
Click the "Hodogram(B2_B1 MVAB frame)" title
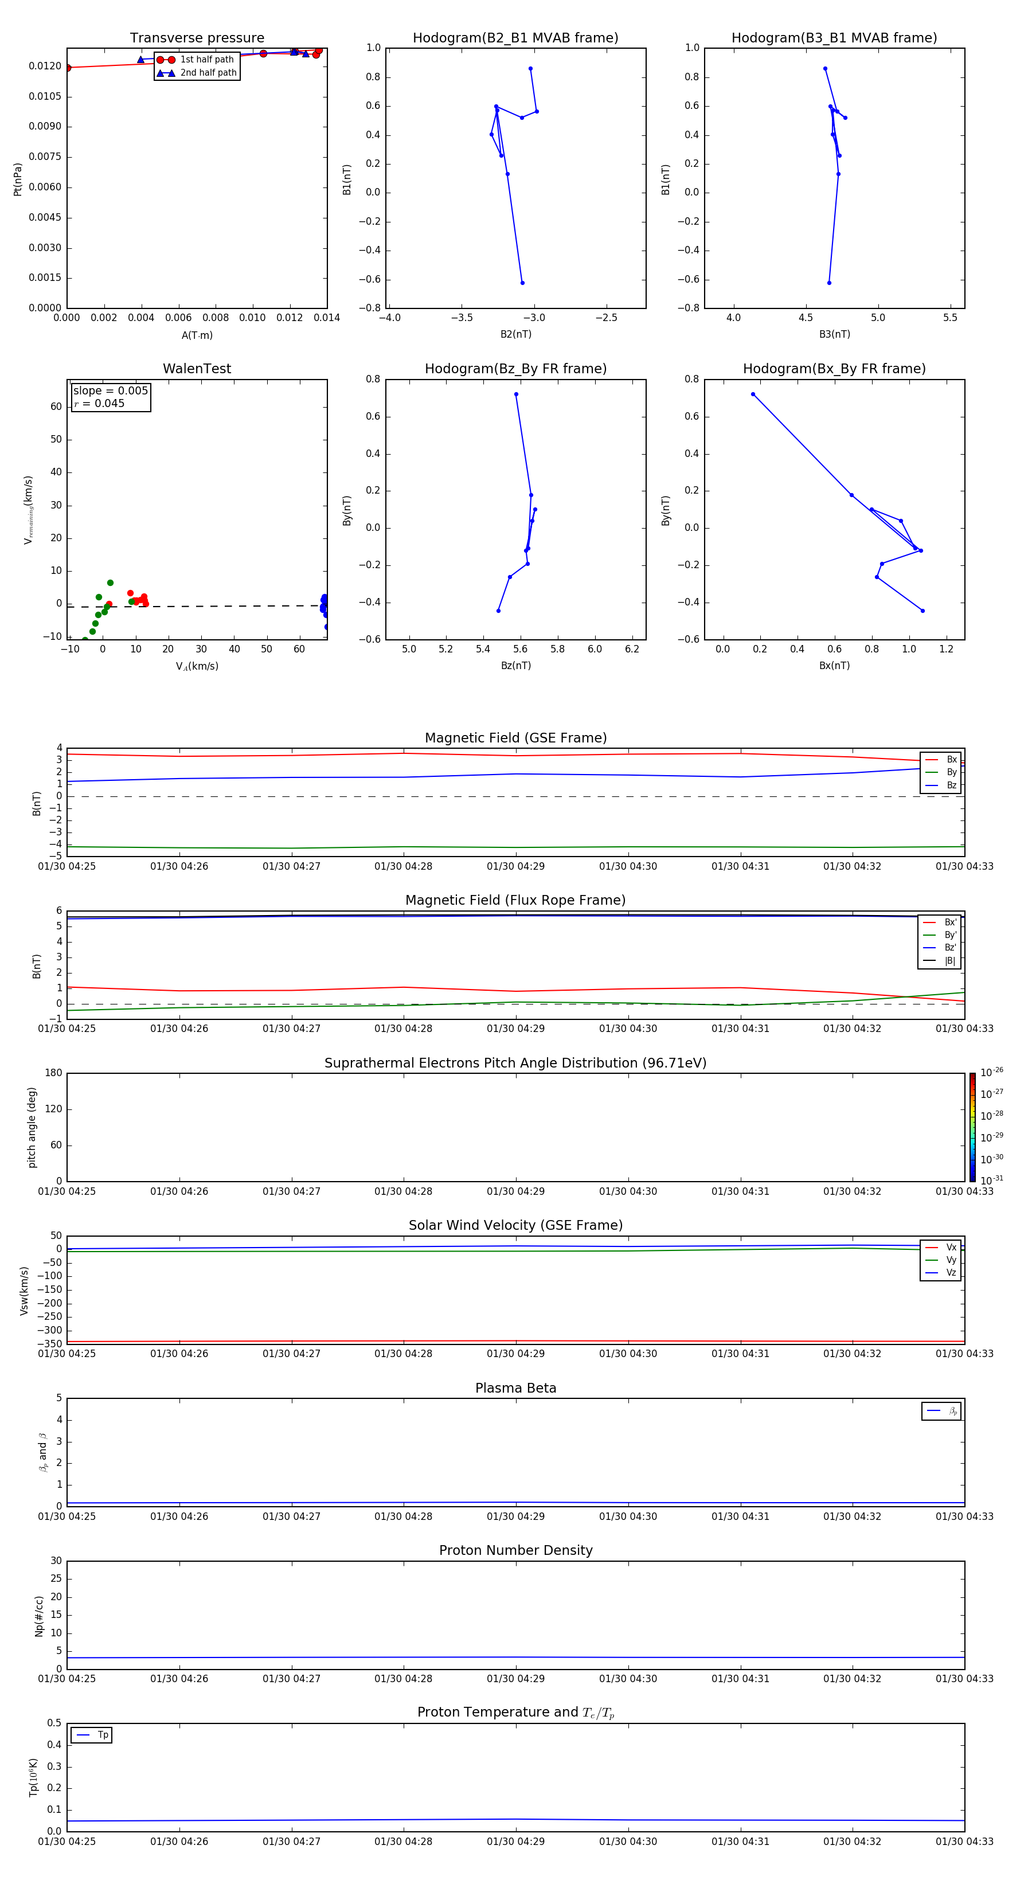[515, 38]
